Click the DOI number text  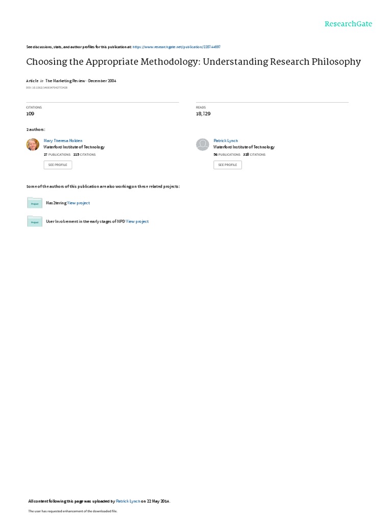(x=46, y=88)
